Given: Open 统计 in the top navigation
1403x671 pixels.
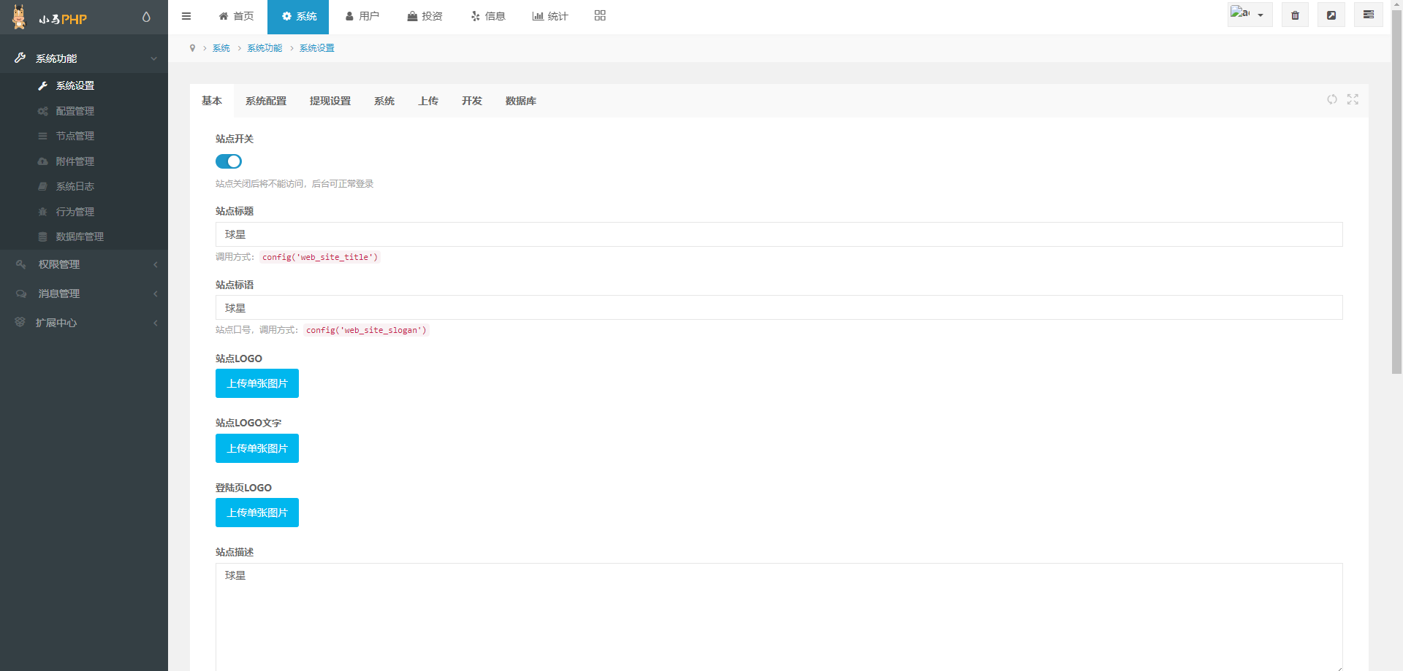Looking at the screenshot, I should pos(550,16).
